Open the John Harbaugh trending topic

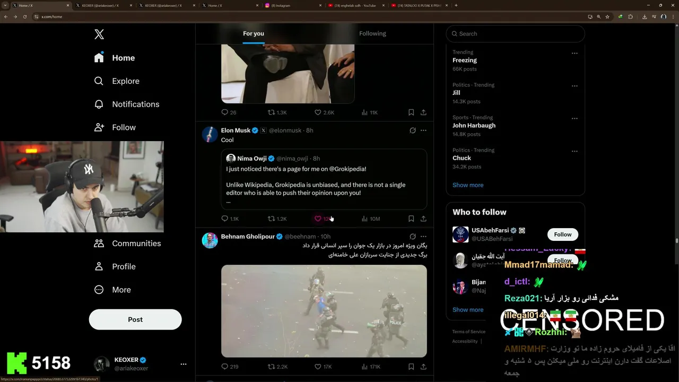tap(474, 126)
